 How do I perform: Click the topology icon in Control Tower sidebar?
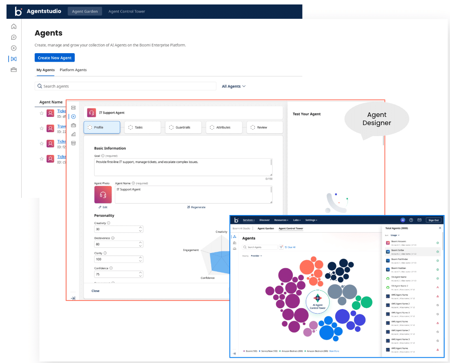(234, 237)
